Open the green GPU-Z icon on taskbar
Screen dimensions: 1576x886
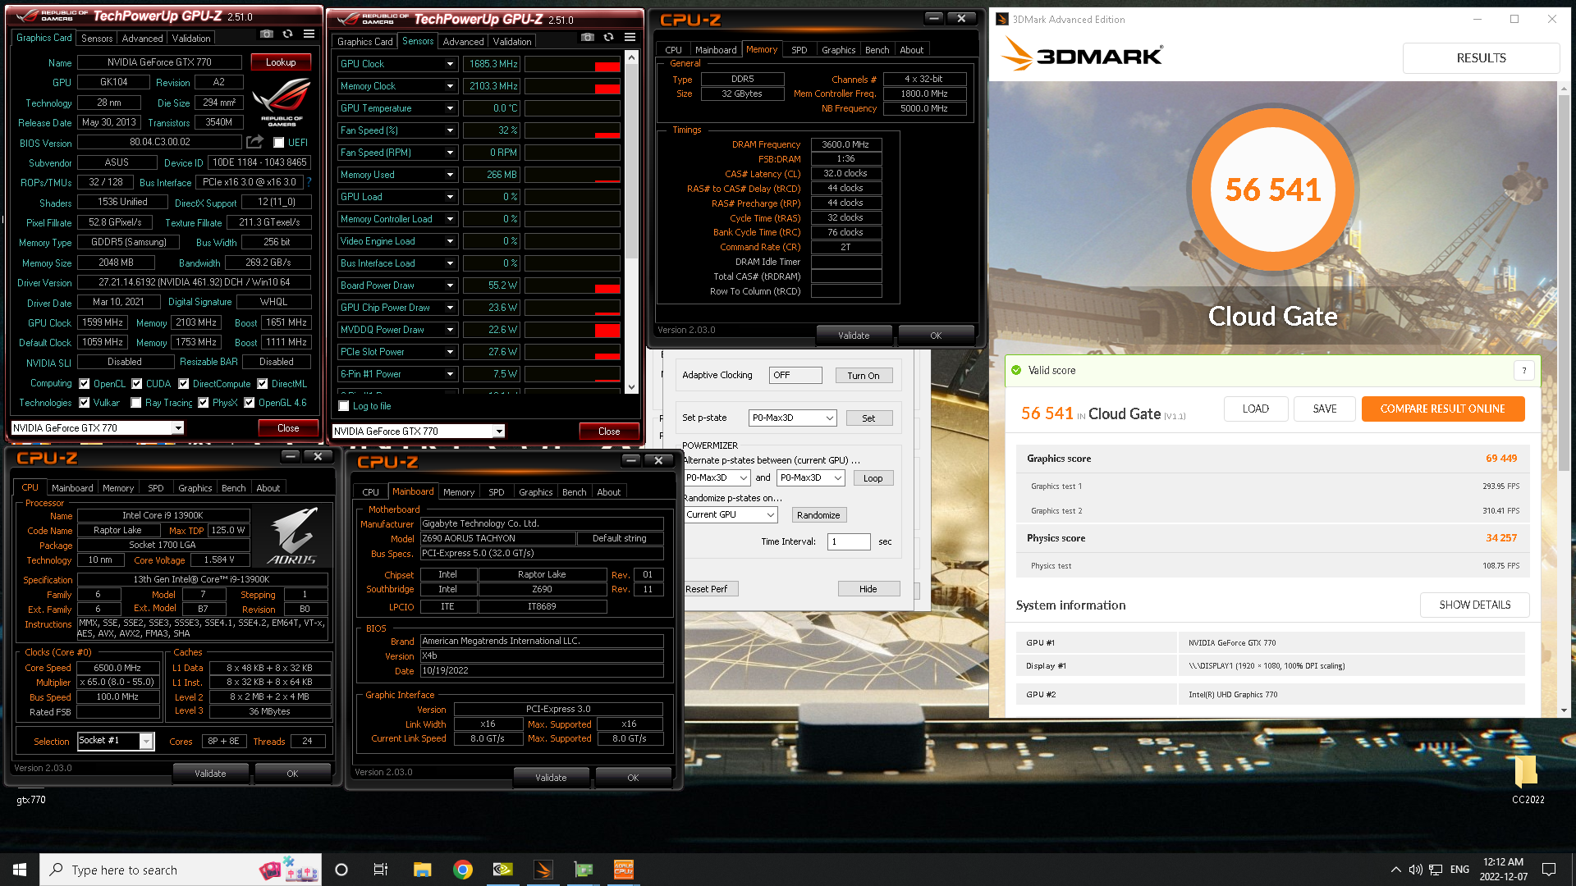point(584,870)
